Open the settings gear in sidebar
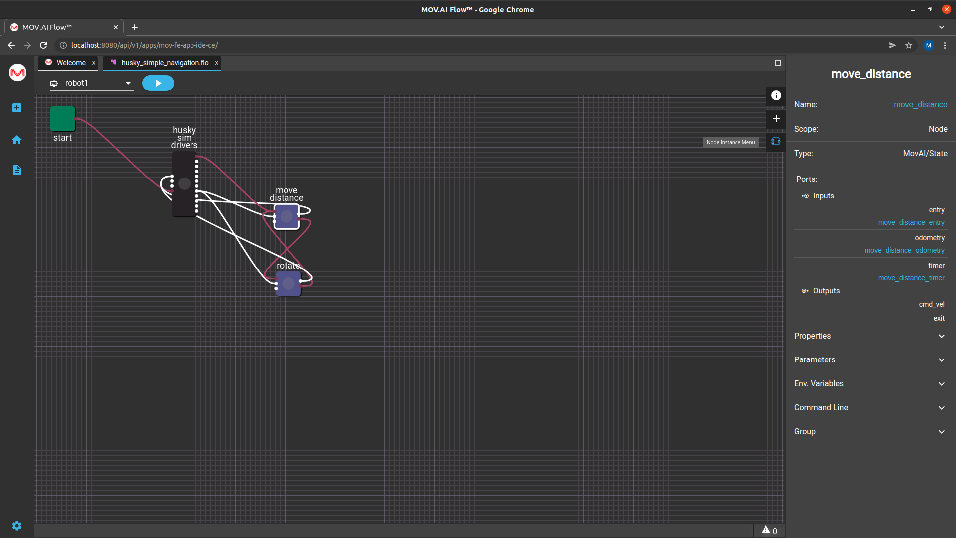Screen dimensions: 956x538 click(x=17, y=526)
